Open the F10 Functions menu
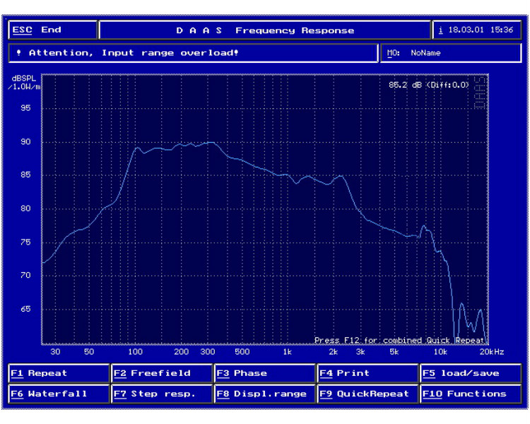Image resolution: width=530 pixels, height=424 pixels. pyautogui.click(x=471, y=394)
